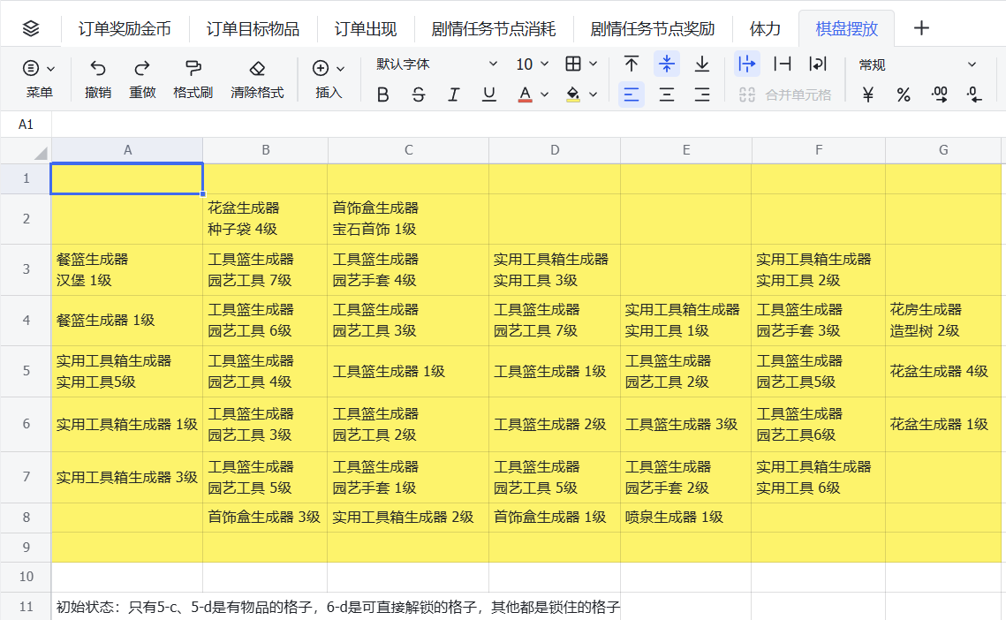
Task: Add a new sheet with plus button
Action: [921, 28]
